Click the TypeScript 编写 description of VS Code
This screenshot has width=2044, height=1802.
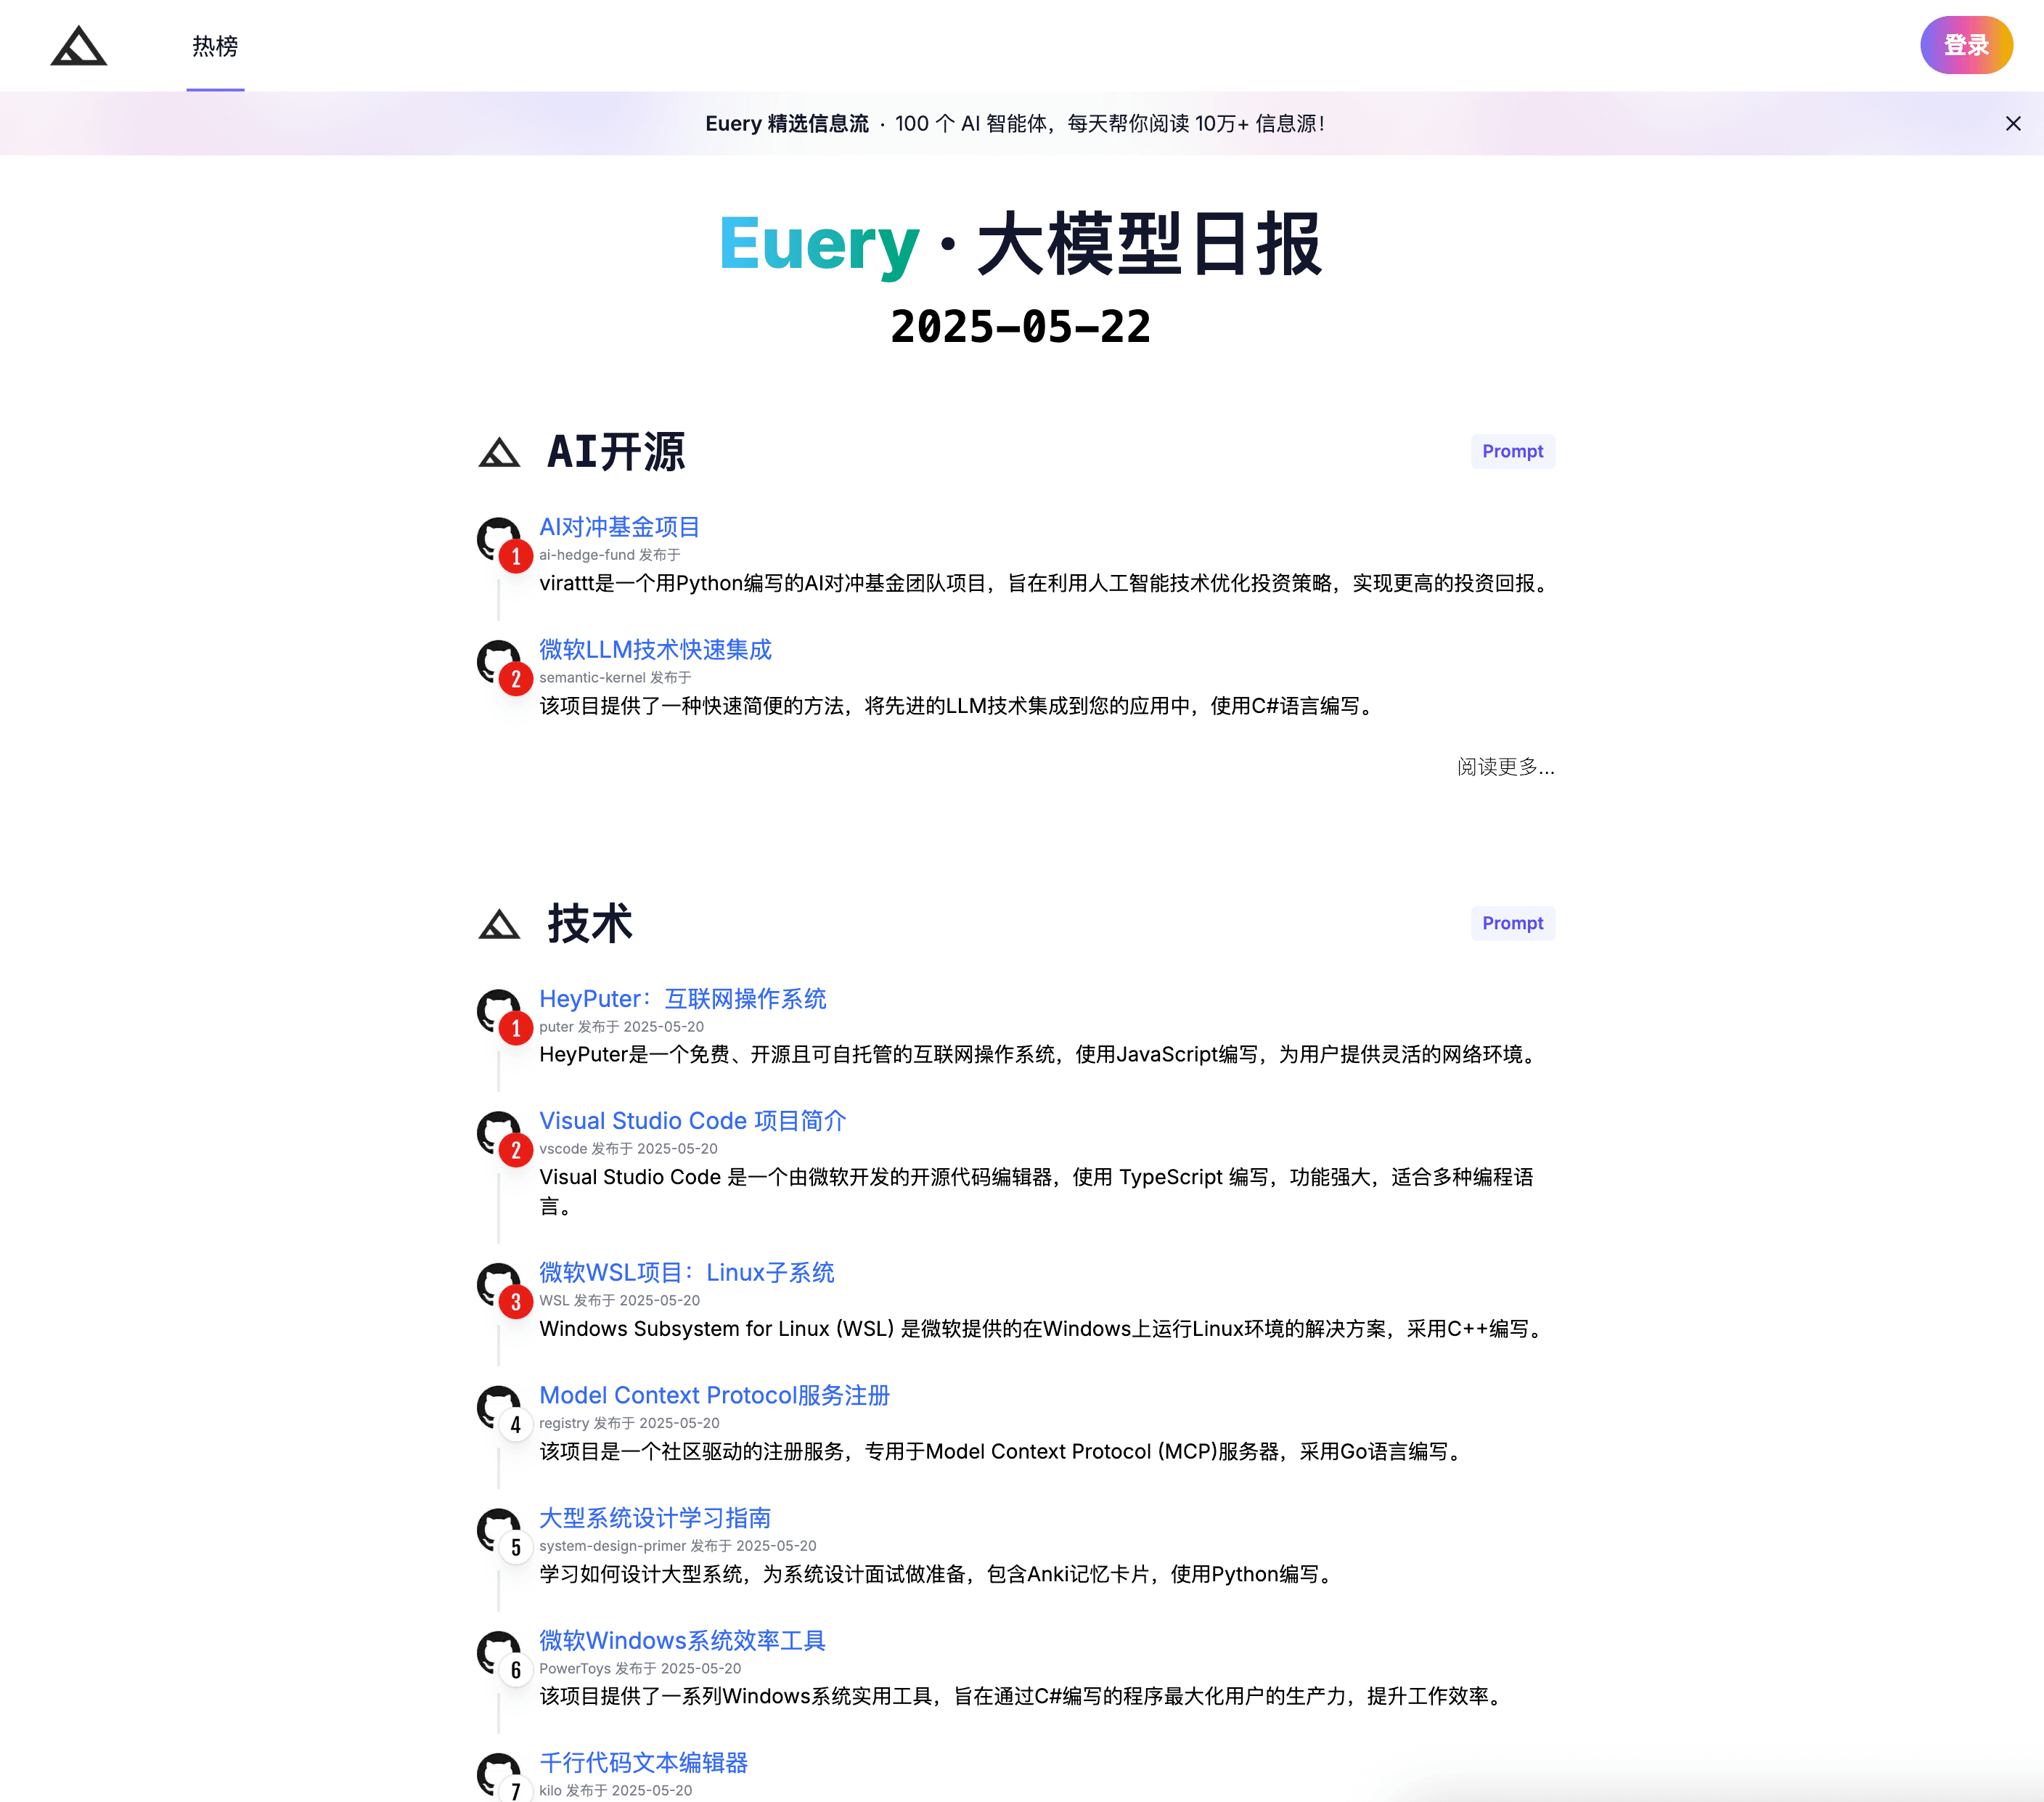[x=1037, y=1192]
